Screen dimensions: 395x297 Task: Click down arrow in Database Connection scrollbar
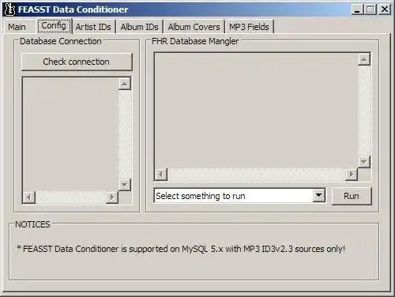click(x=125, y=185)
